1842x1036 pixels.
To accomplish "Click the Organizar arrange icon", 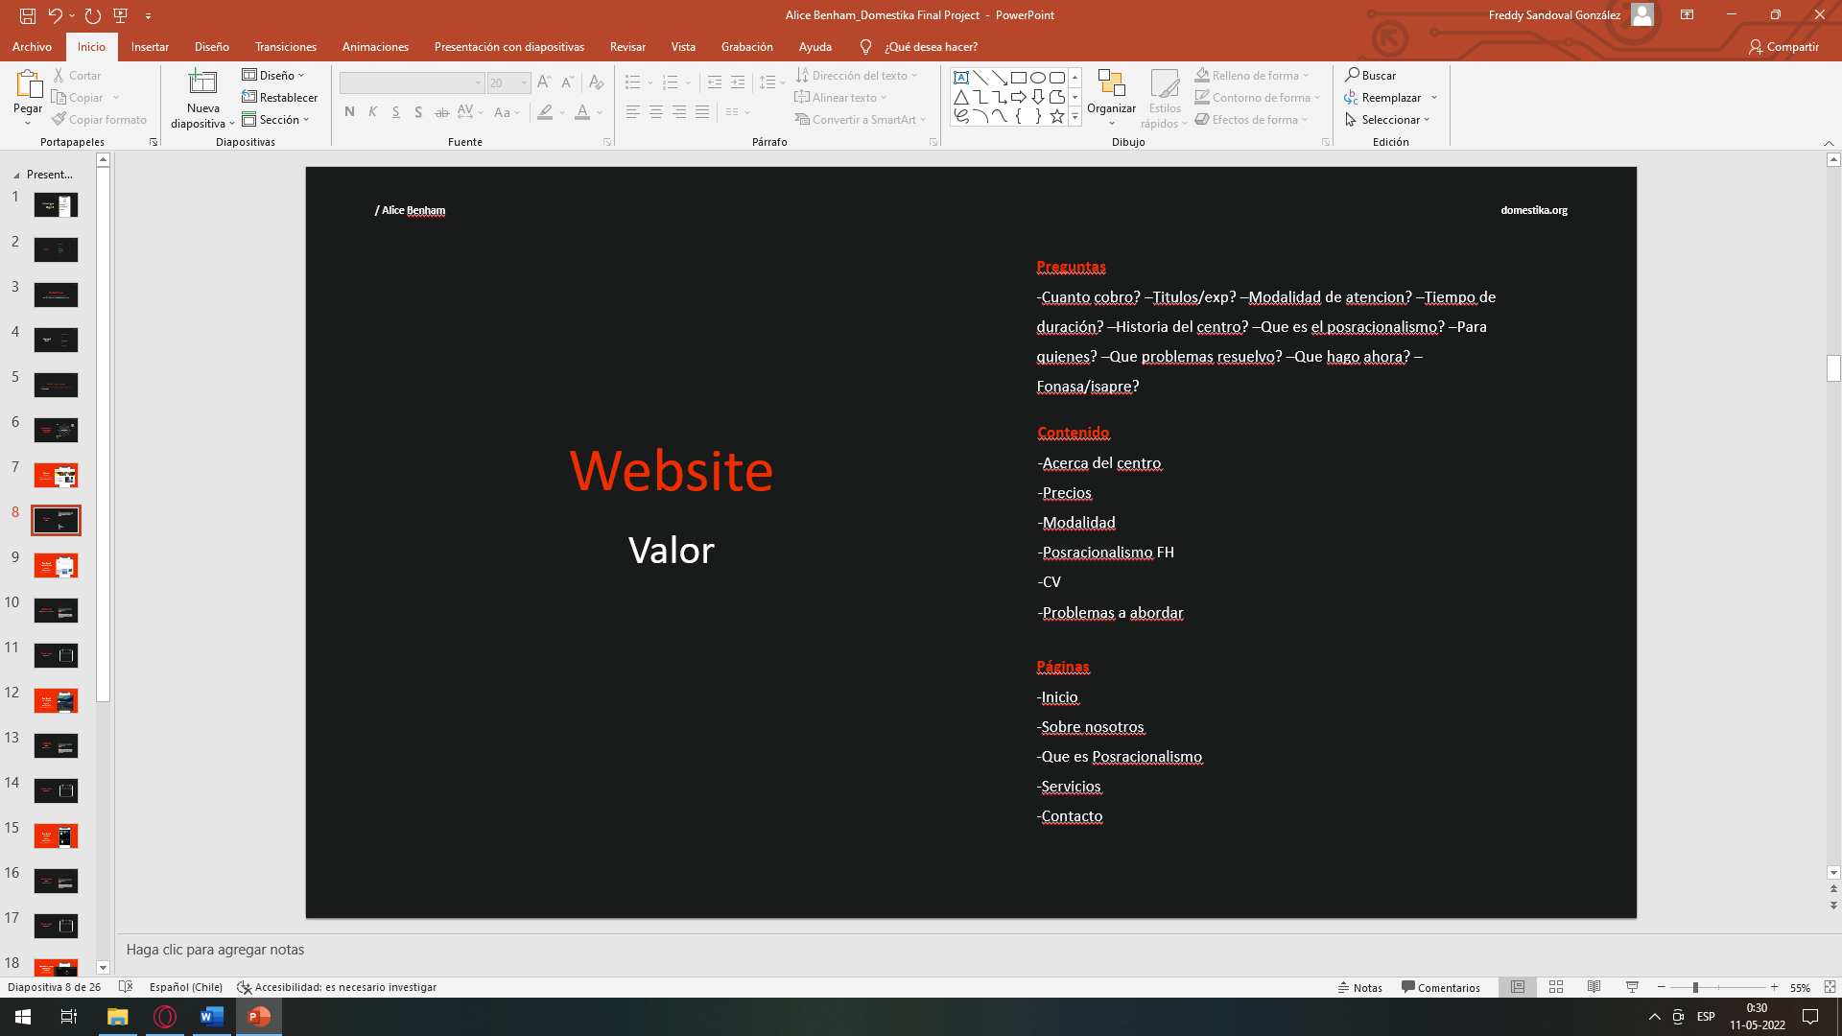I will click(1111, 84).
